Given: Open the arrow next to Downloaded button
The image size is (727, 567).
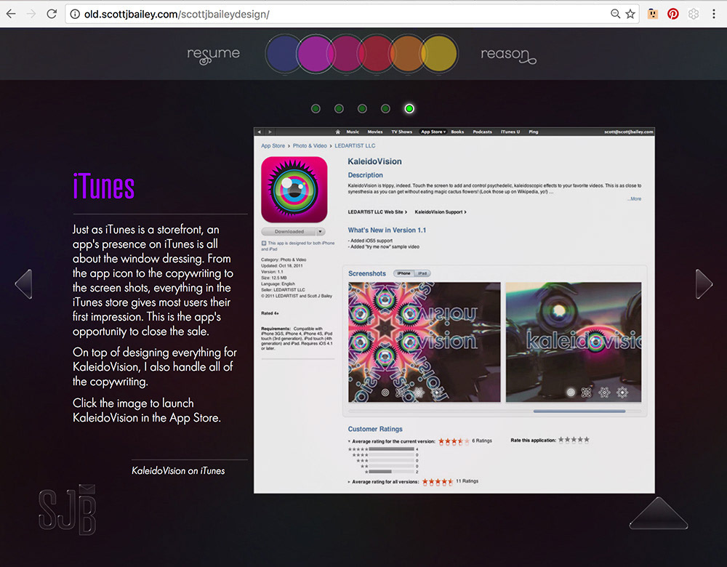Looking at the screenshot, I should click(321, 231).
